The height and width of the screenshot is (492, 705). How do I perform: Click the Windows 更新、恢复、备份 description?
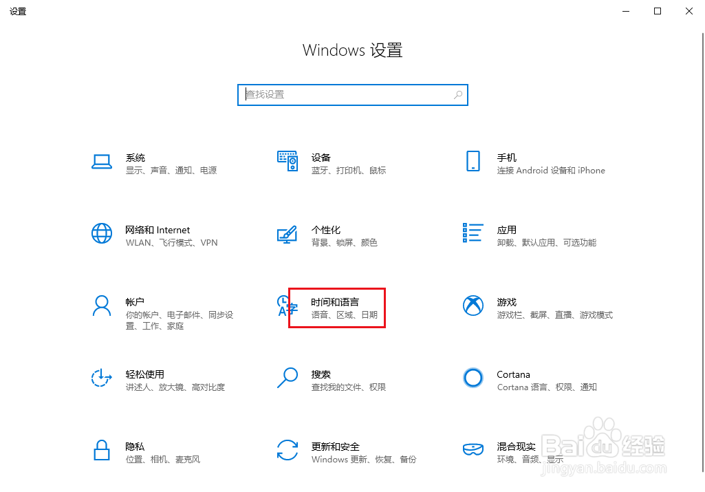[x=364, y=460]
